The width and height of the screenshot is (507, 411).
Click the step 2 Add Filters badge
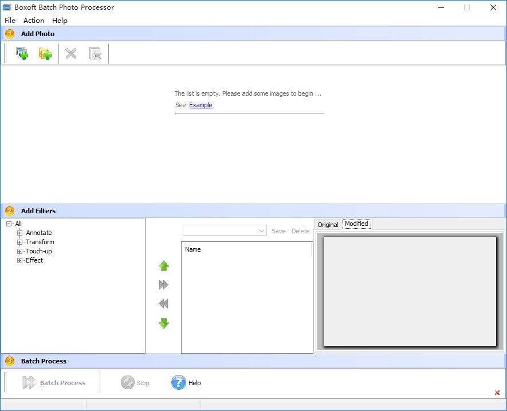(x=10, y=211)
